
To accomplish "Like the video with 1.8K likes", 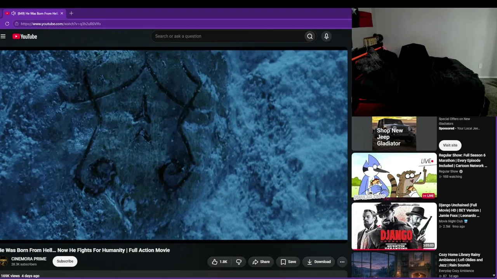I will point(219,262).
